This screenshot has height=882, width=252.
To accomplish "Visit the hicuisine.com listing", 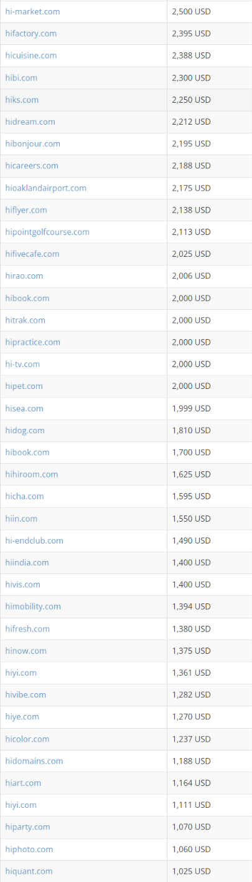I will point(30,55).
